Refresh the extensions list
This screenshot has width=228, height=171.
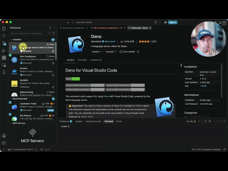(x=50, y=28)
